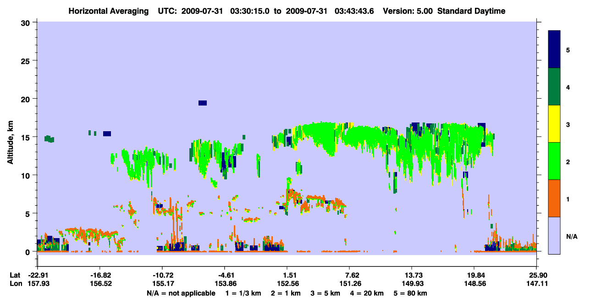Click color bar label 'N/A'

pyautogui.click(x=571, y=237)
